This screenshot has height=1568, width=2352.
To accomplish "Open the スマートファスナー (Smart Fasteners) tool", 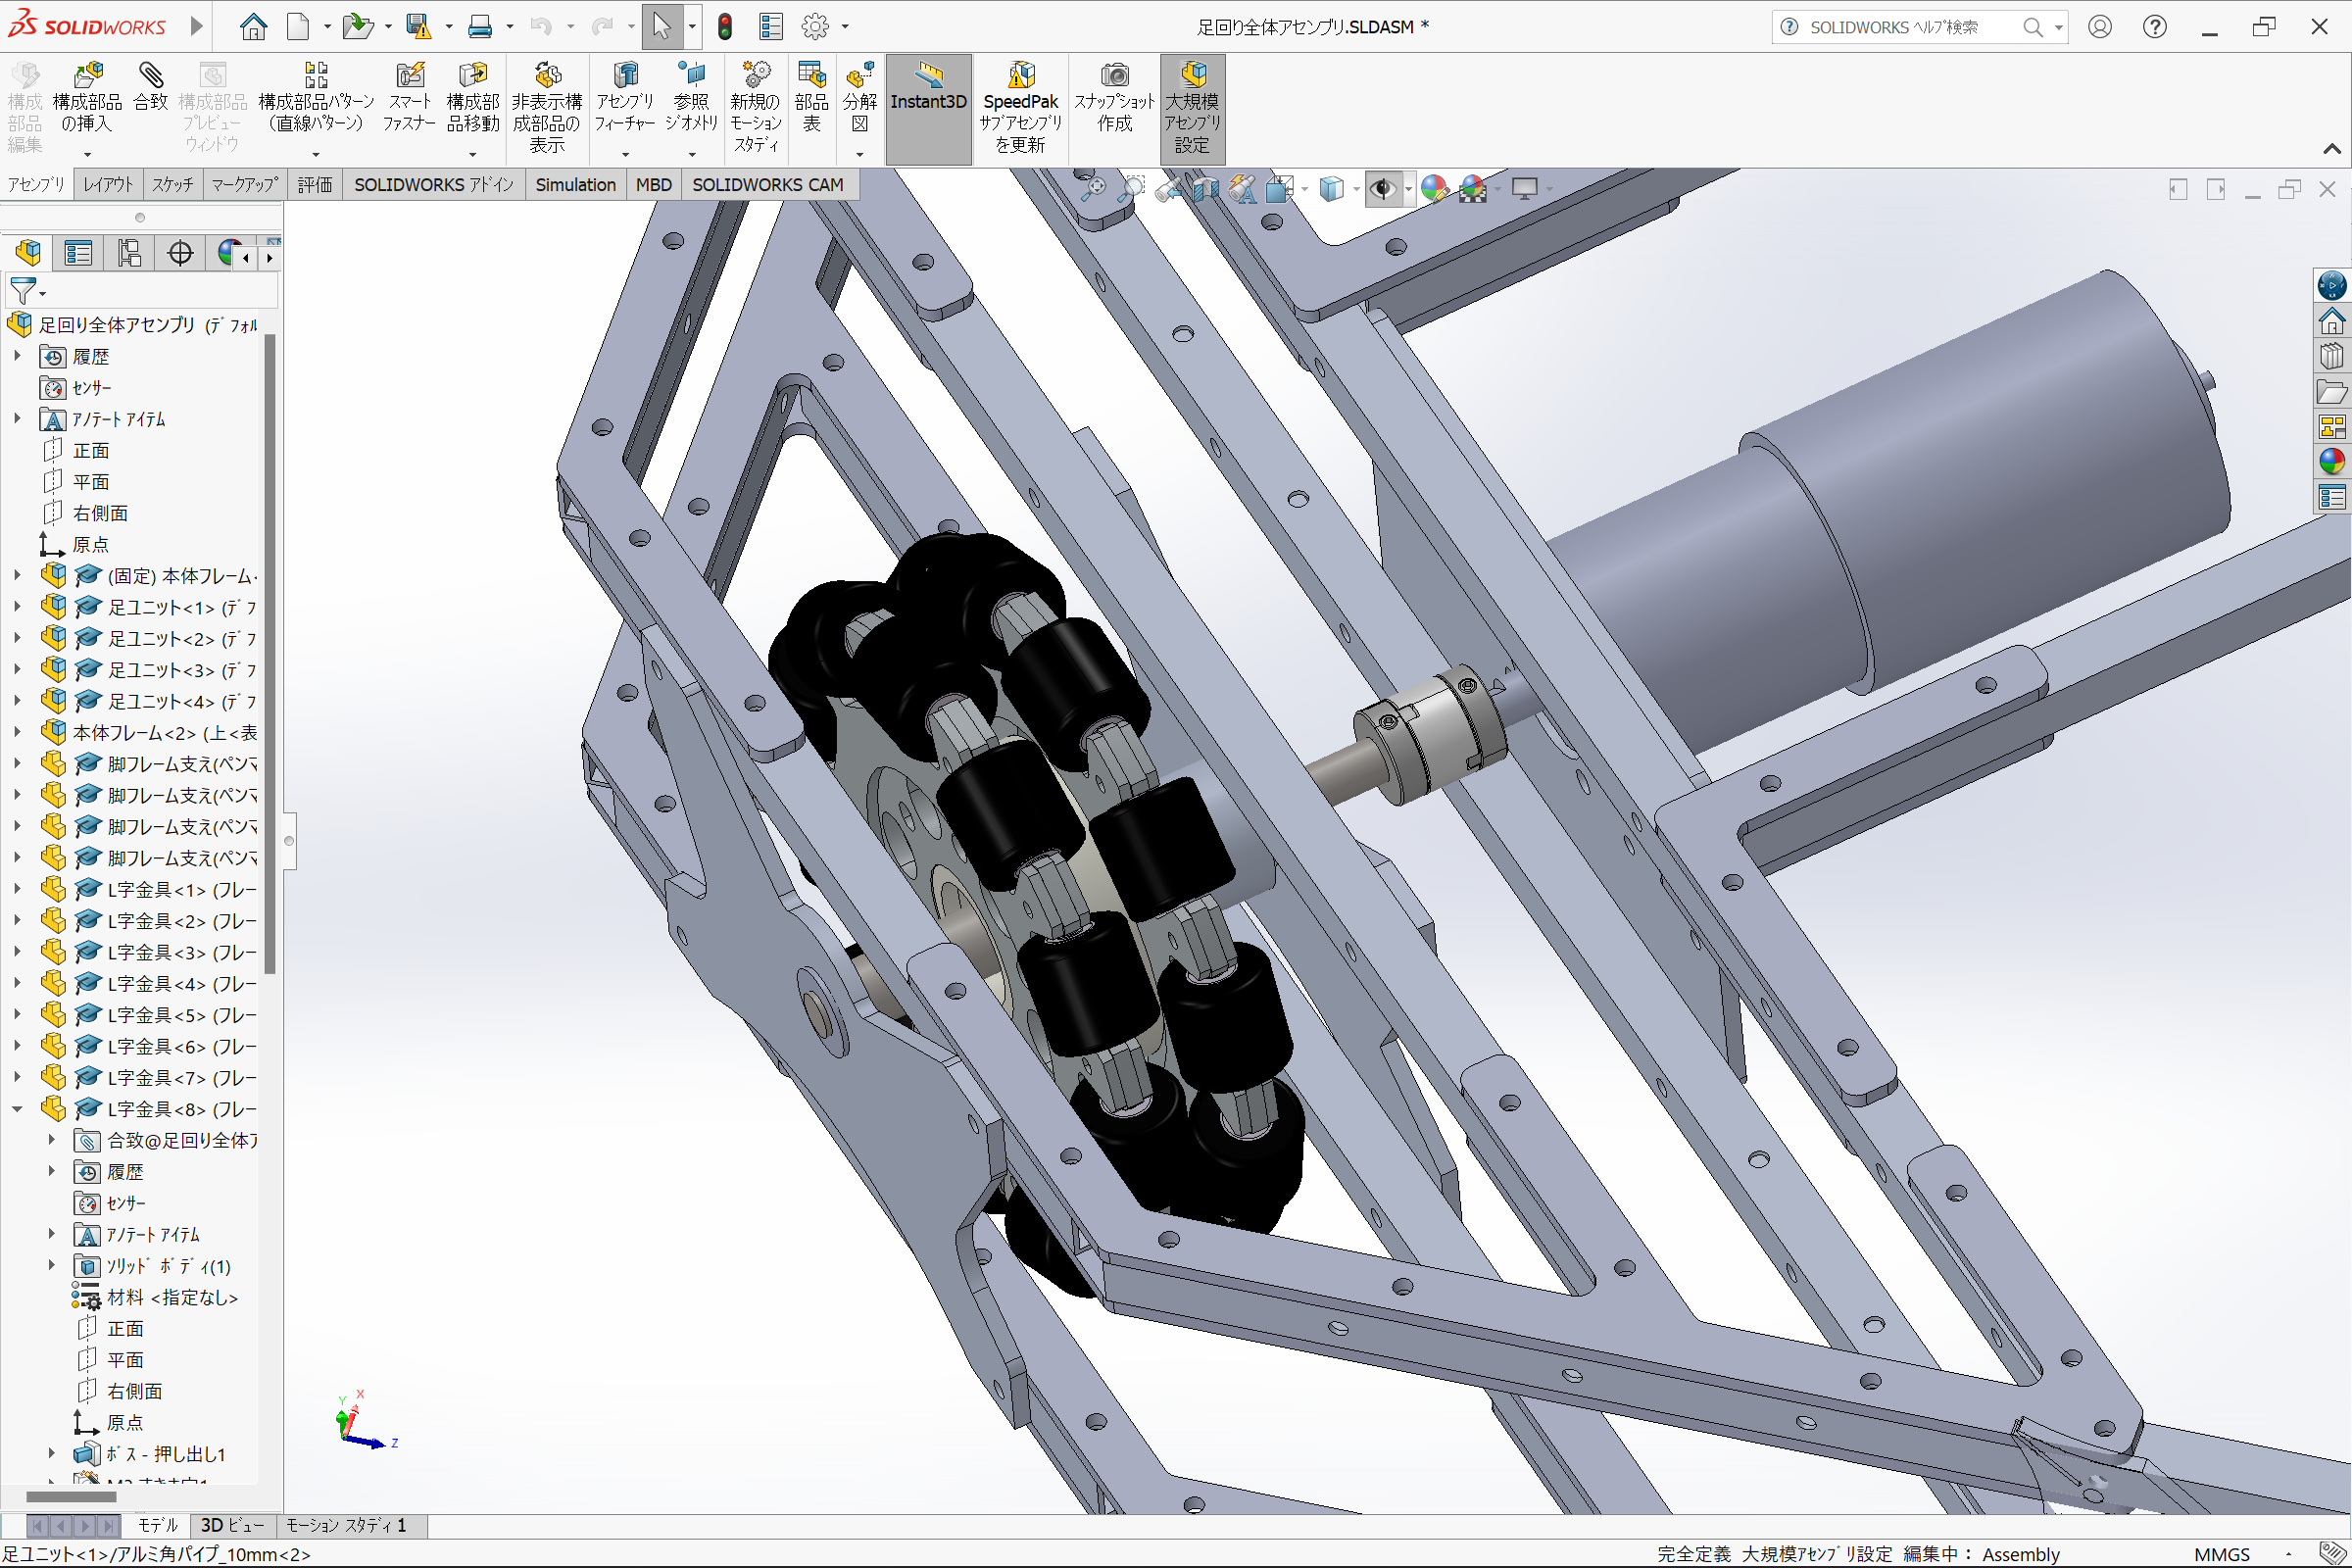I will coord(409,98).
